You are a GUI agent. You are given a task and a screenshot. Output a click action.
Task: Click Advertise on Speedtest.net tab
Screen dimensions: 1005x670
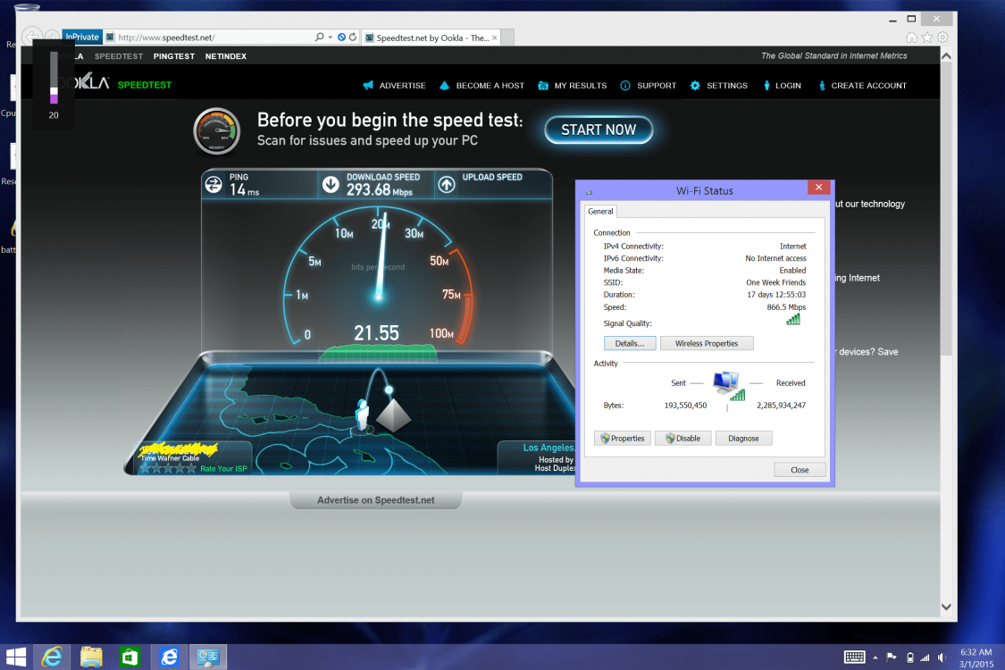point(375,500)
